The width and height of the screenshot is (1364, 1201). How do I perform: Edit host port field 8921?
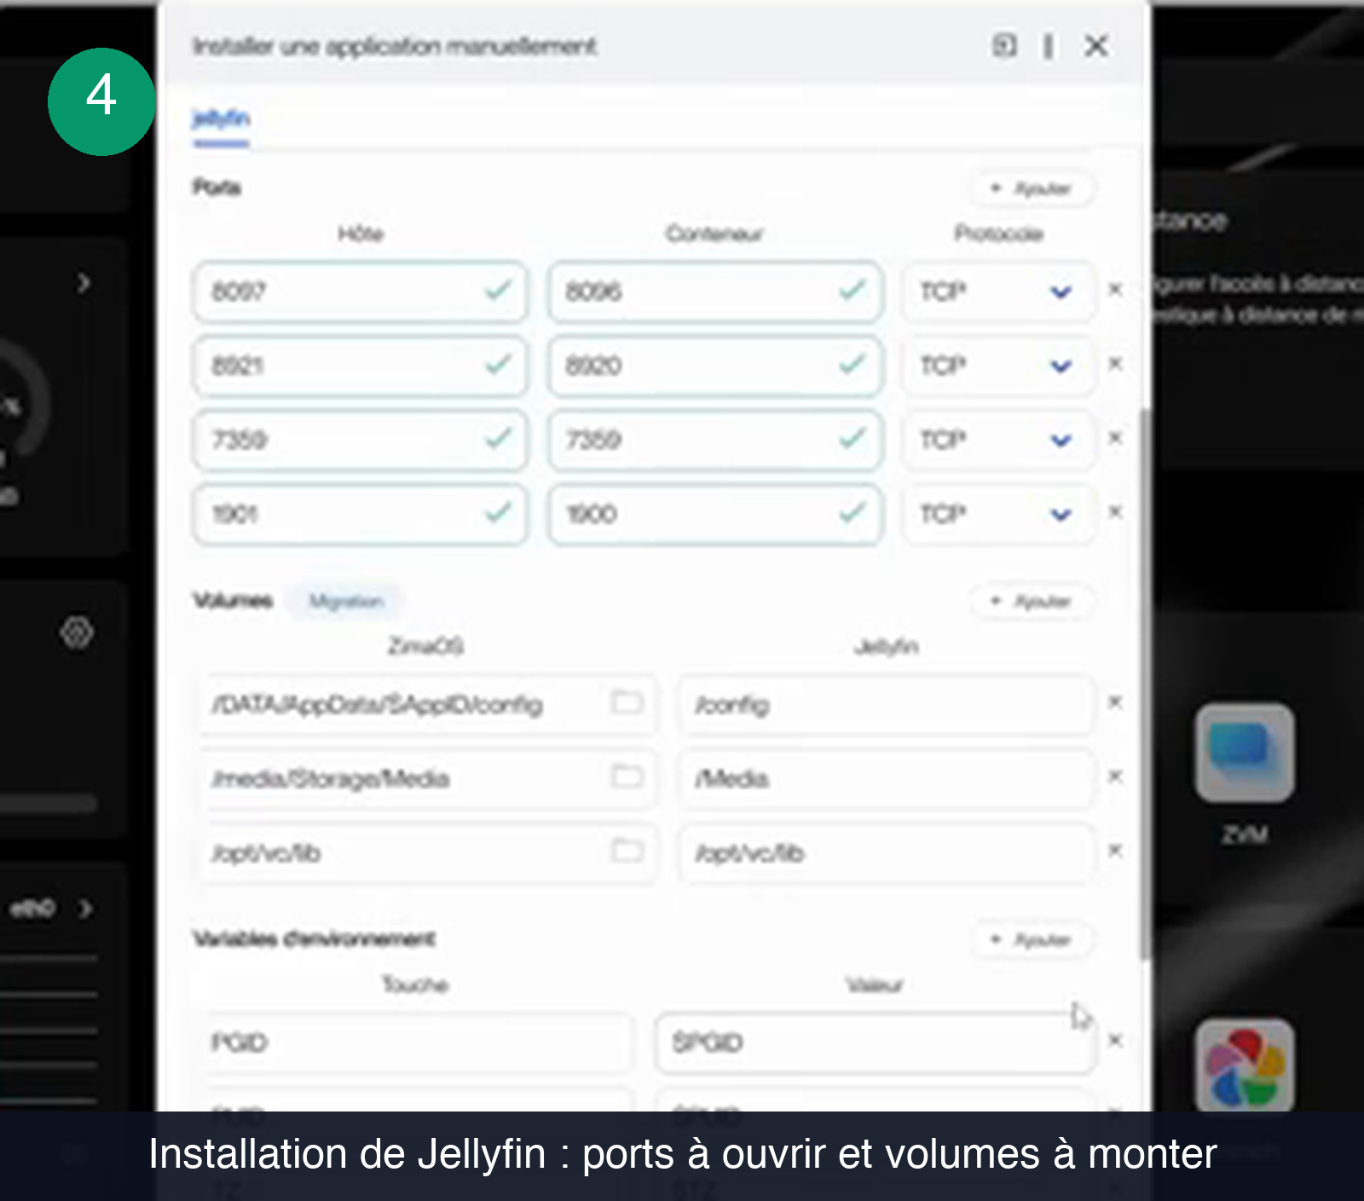pyautogui.click(x=360, y=367)
